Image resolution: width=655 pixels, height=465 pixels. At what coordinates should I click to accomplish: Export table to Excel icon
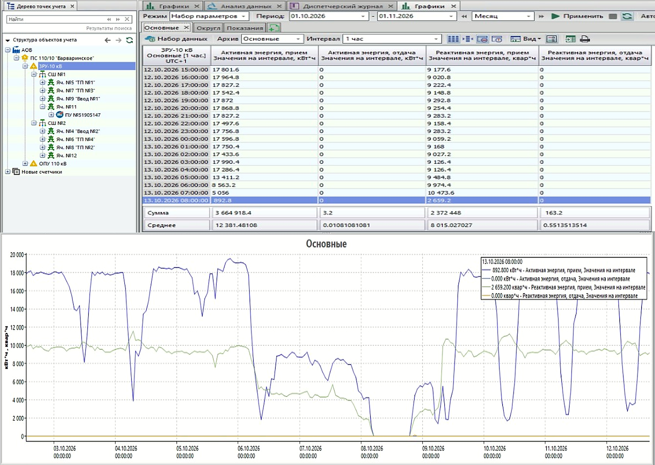pyautogui.click(x=570, y=39)
